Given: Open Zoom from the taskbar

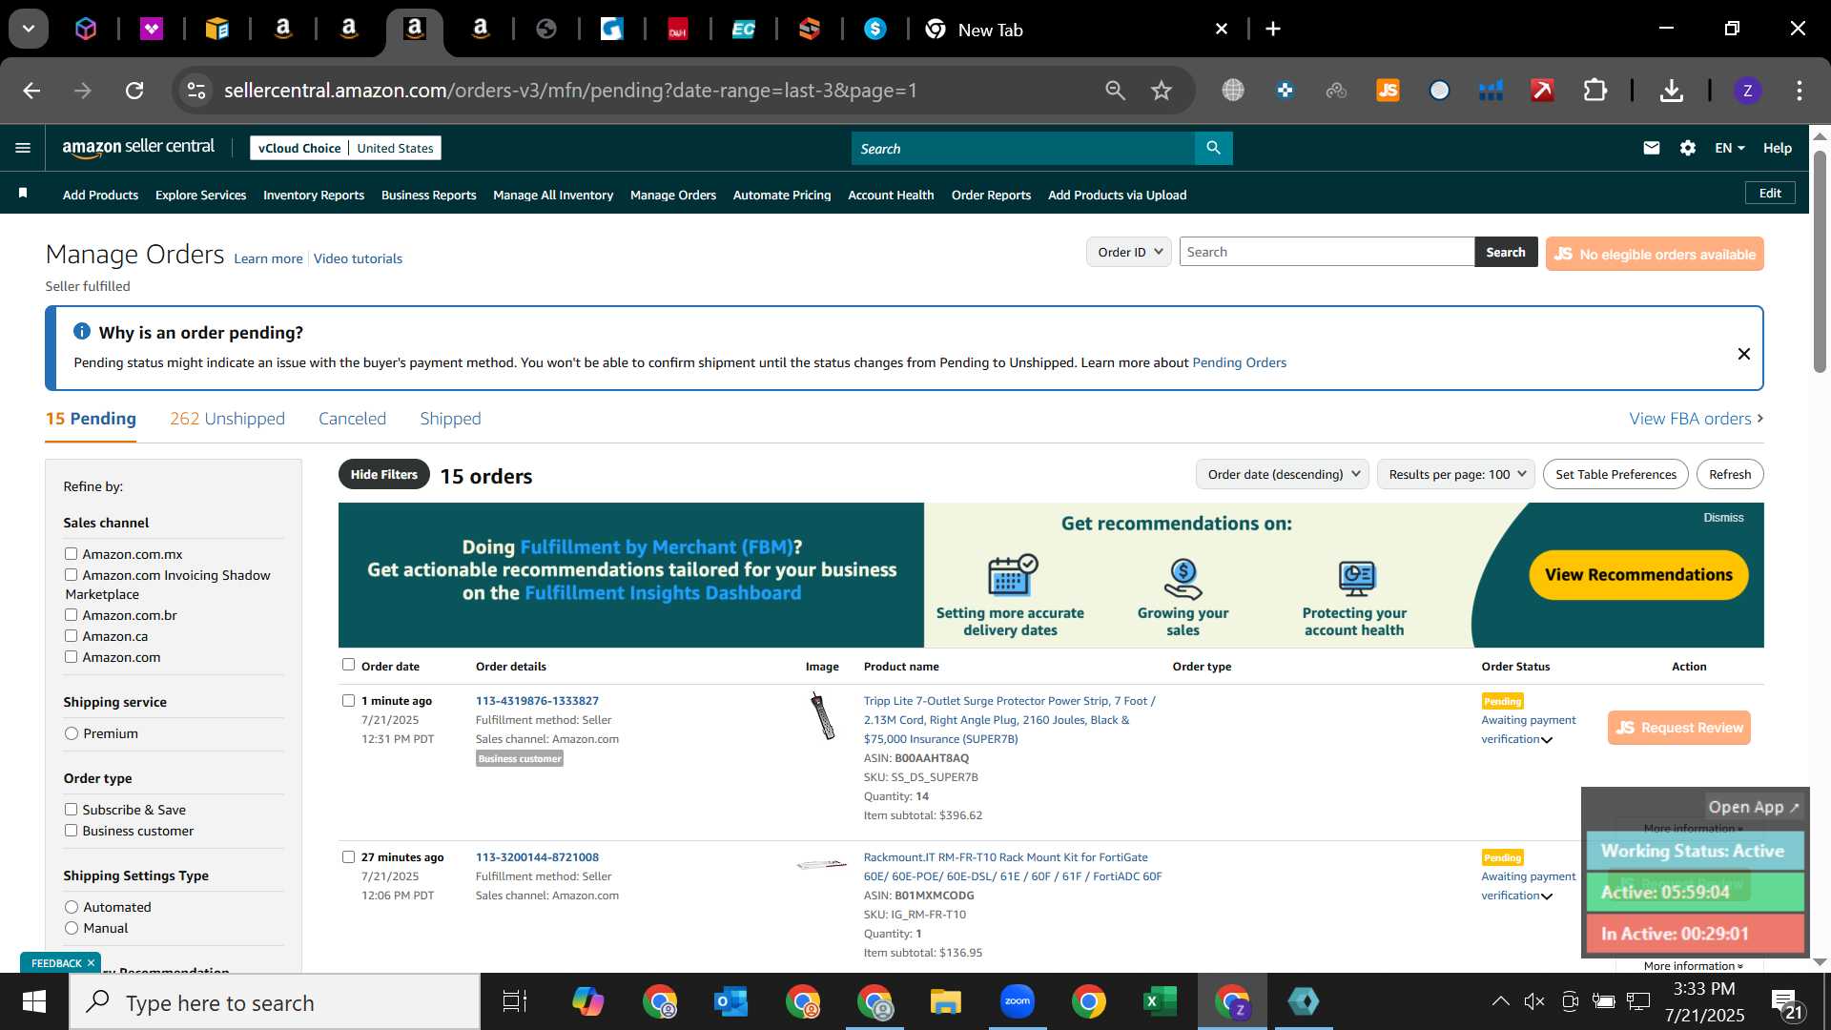Looking at the screenshot, I should tap(1018, 1001).
